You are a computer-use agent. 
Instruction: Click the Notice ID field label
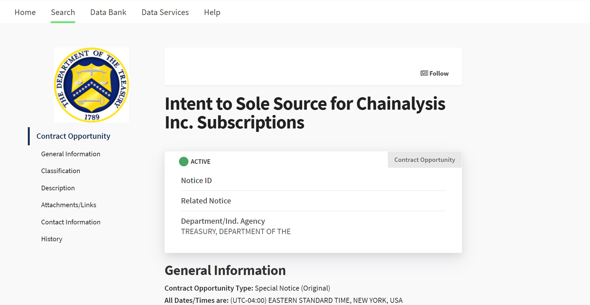pyautogui.click(x=197, y=181)
